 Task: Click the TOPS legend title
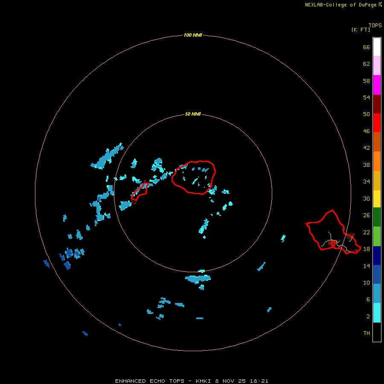tap(375, 26)
